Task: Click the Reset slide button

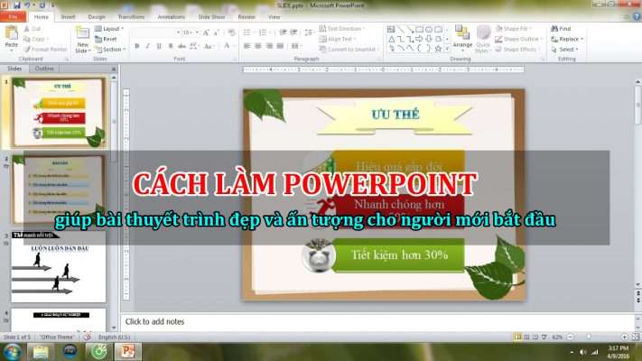Action: pyautogui.click(x=109, y=39)
